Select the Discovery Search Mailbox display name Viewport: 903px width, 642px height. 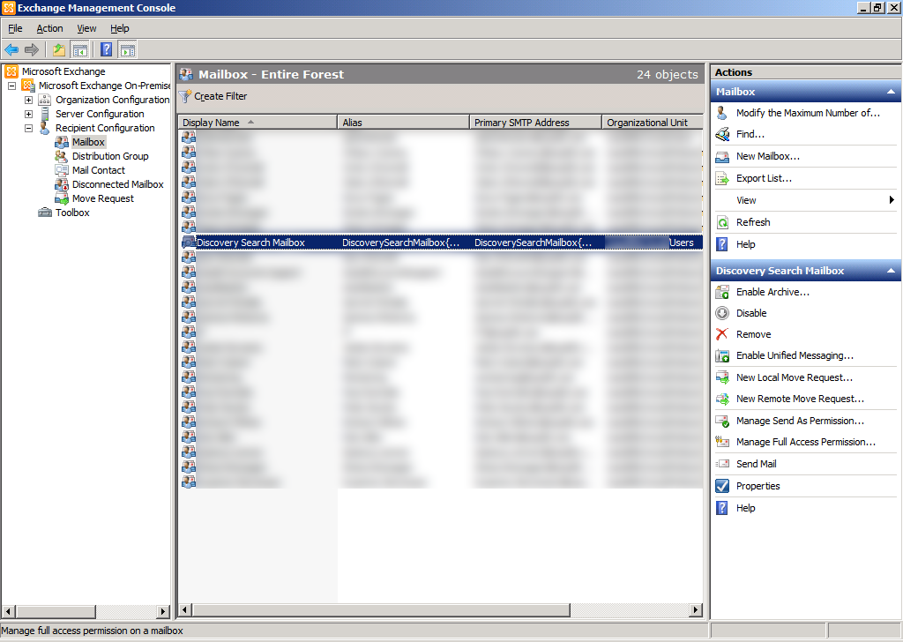(x=250, y=243)
